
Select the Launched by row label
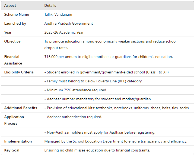click(15, 24)
